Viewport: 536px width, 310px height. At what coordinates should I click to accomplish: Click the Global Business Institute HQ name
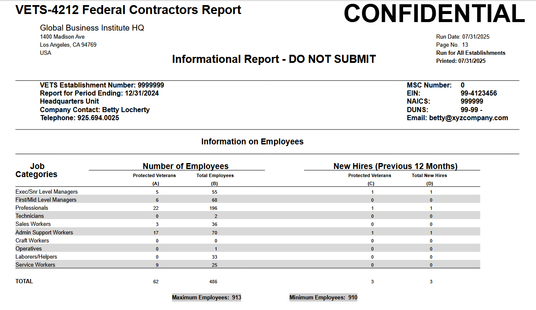92,28
